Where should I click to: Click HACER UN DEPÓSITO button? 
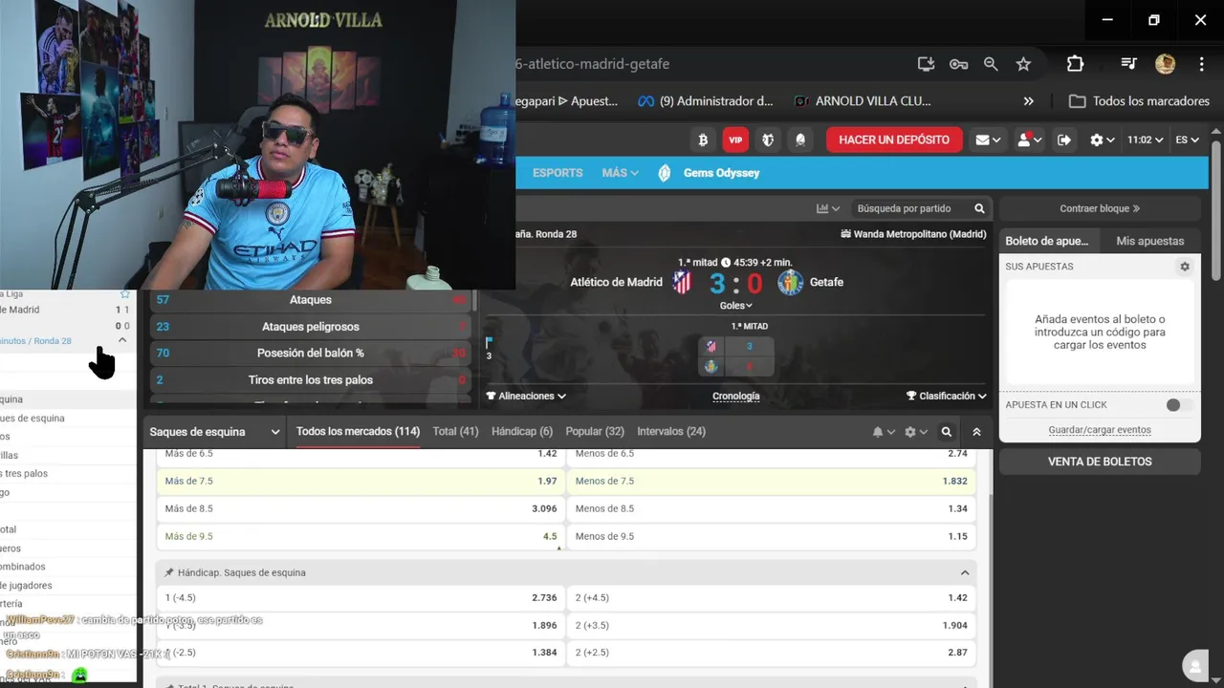pyautogui.click(x=894, y=140)
